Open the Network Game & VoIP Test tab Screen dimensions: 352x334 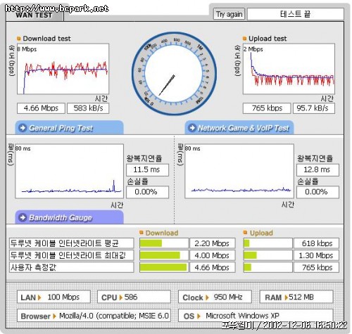coord(239,128)
